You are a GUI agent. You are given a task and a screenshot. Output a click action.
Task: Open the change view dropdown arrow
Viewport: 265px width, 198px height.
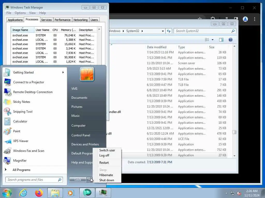click(x=213, y=40)
